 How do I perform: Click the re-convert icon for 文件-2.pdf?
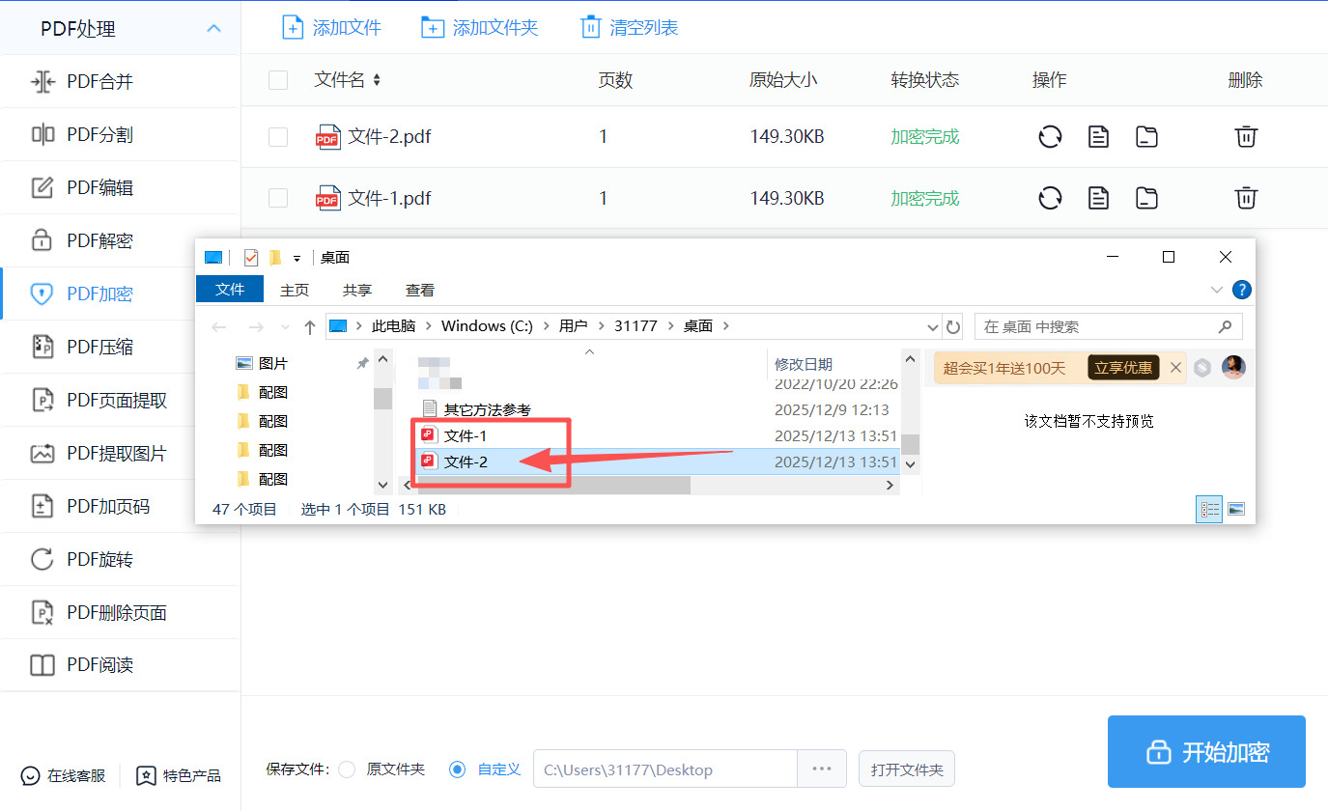(1050, 137)
